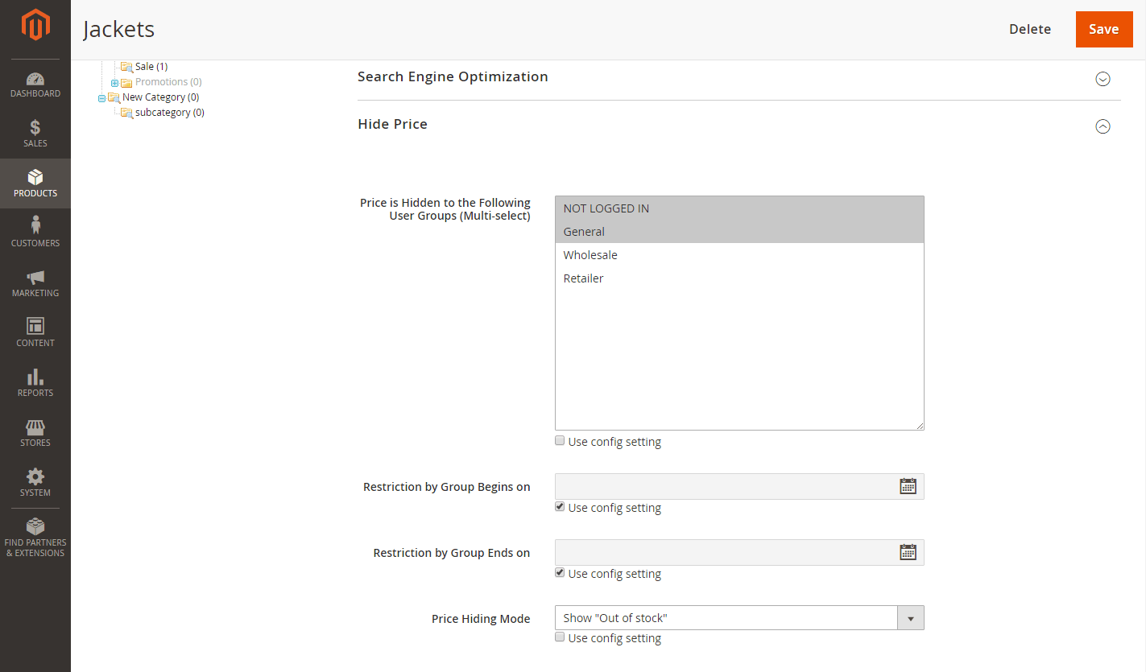Click the Delete button
Viewport: 1146px width, 672px height.
click(x=1029, y=29)
